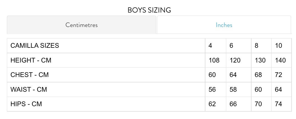Click size 8 column header

[256, 46]
